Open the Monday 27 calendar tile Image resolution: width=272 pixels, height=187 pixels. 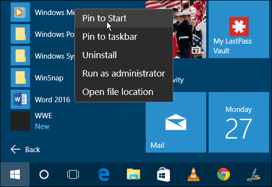pos(239,123)
